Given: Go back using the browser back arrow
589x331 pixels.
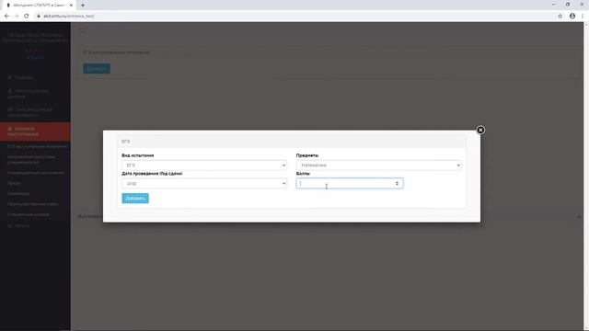Looking at the screenshot, I should pos(6,17).
